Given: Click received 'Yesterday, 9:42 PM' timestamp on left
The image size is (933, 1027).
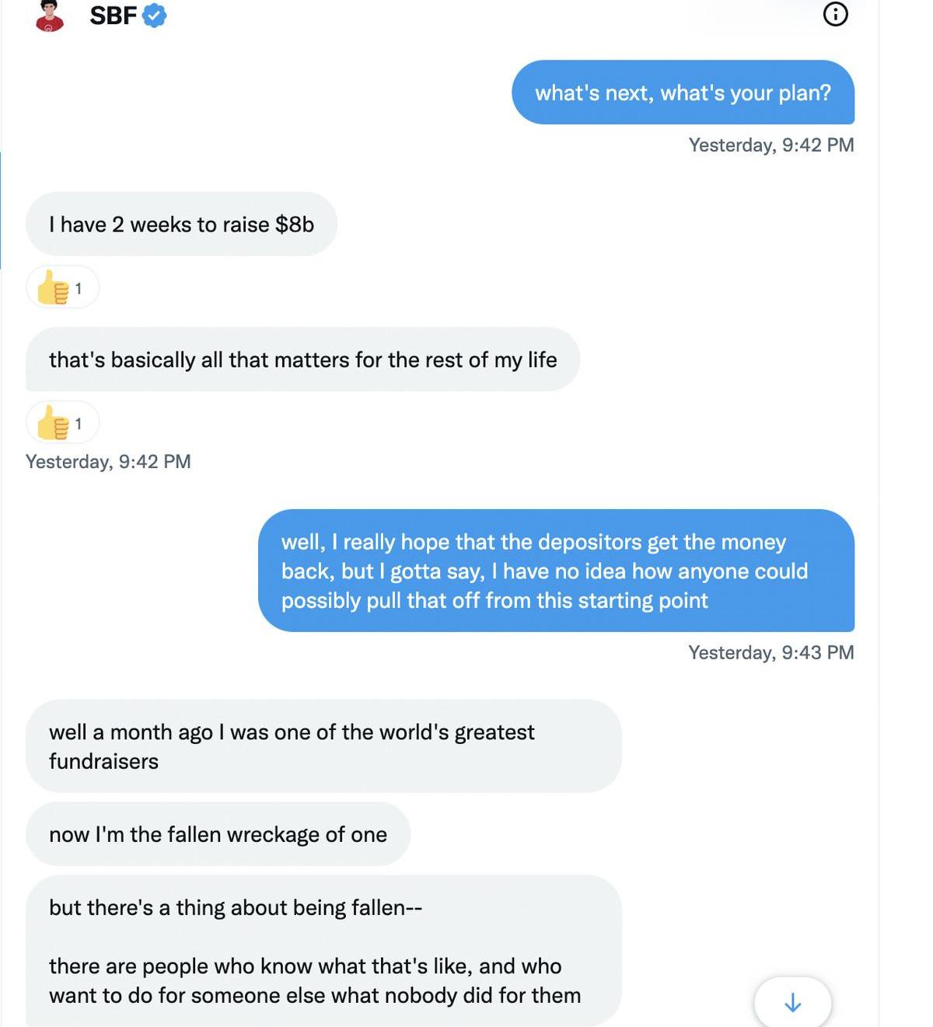Looking at the screenshot, I should (x=108, y=462).
